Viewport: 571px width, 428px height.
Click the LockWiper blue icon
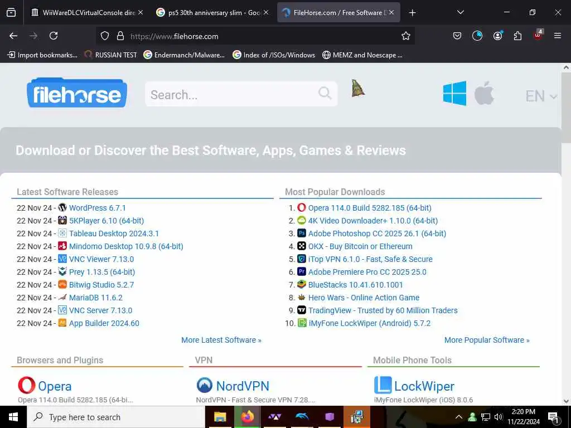pos(383,385)
